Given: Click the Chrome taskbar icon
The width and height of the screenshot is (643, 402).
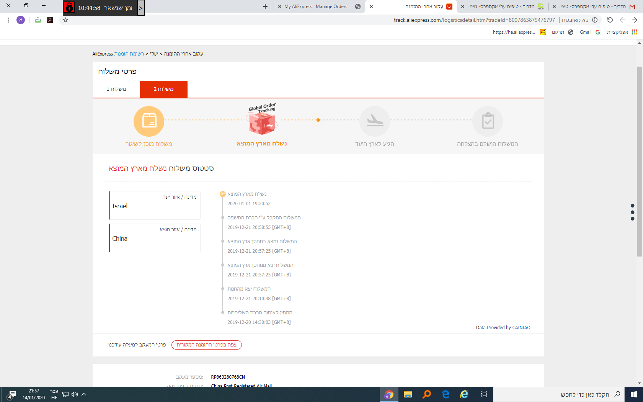Looking at the screenshot, I should click(x=389, y=394).
